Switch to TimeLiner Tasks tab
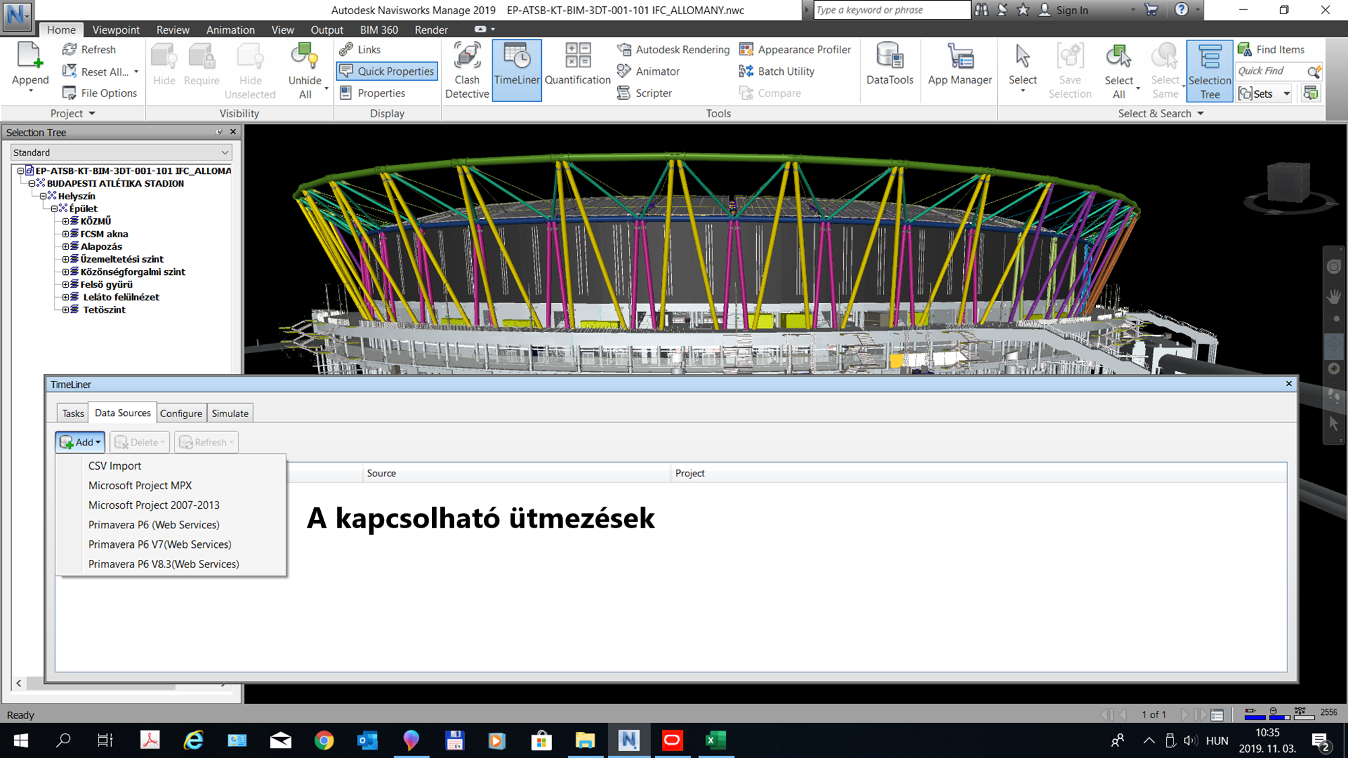This screenshot has height=758, width=1348. point(73,413)
